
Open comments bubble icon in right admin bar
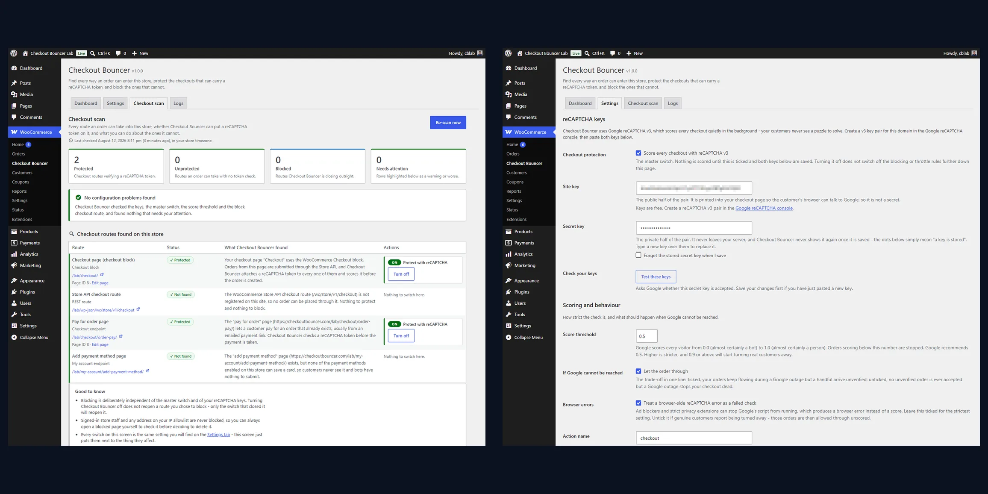pyautogui.click(x=612, y=53)
